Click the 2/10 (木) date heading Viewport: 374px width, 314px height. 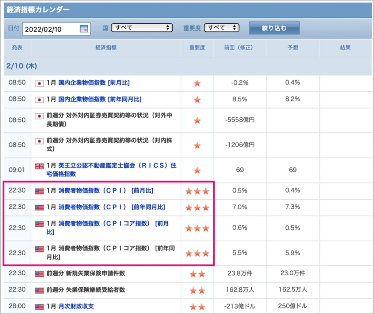point(22,66)
